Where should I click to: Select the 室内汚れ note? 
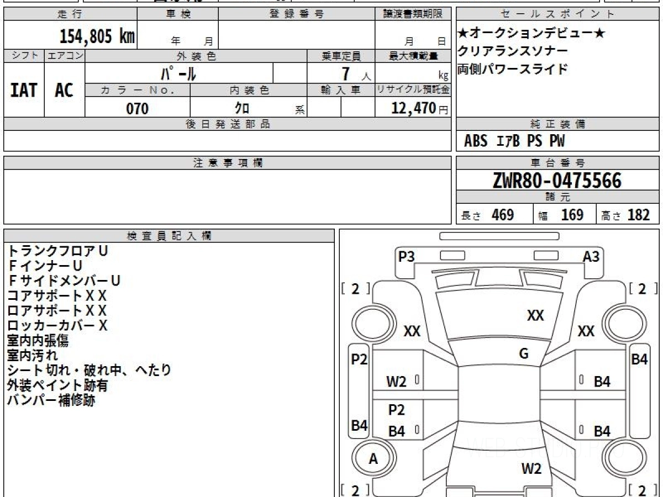click(32, 356)
